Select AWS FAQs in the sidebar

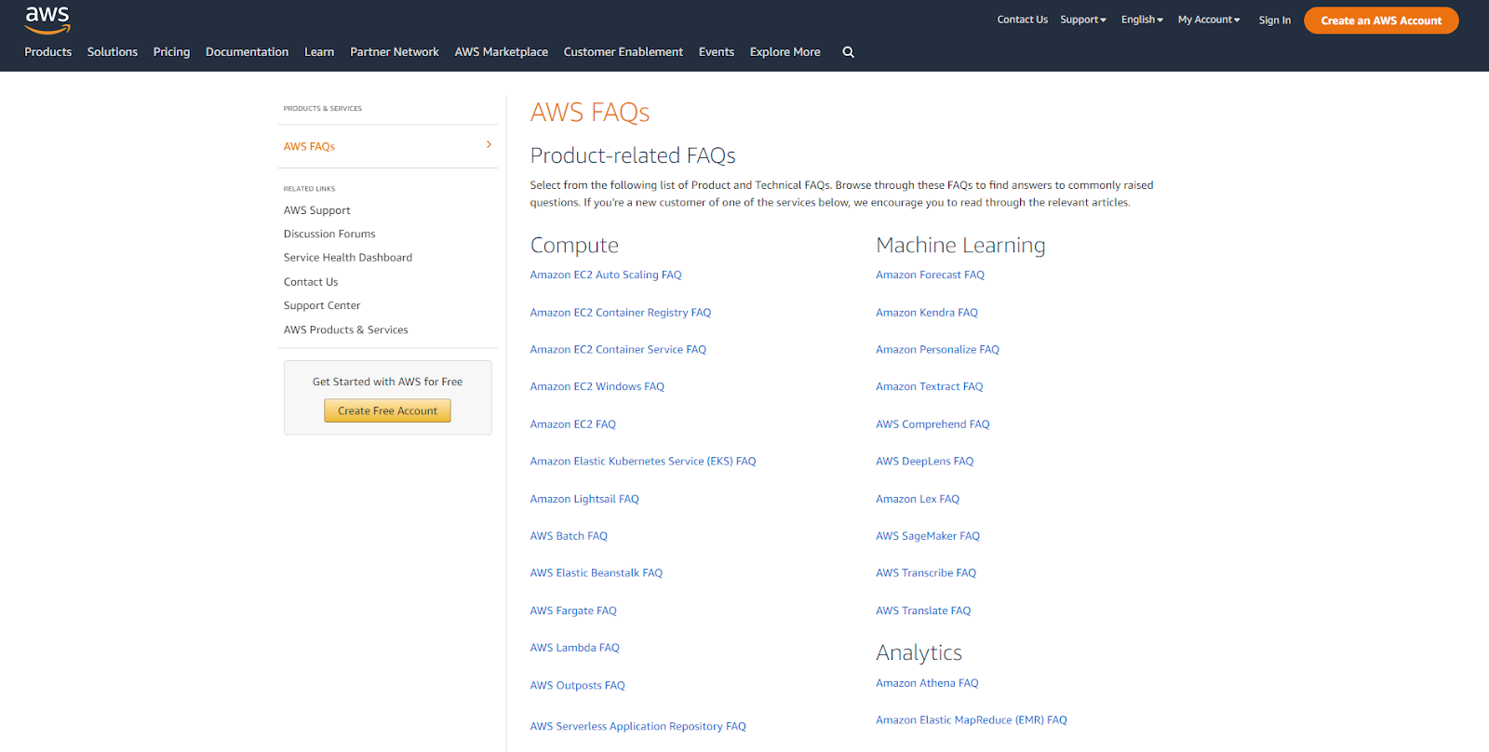pos(309,147)
